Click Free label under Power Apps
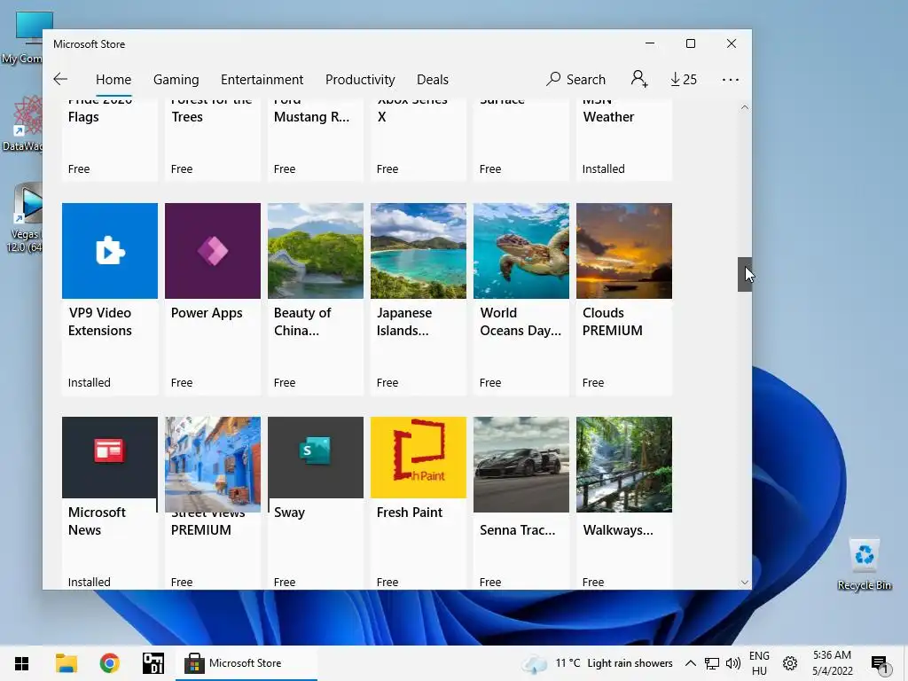The width and height of the screenshot is (908, 681). 182,383
